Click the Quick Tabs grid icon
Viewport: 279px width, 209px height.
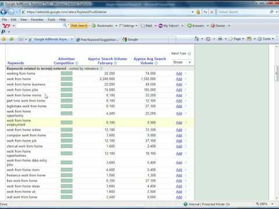[x=21, y=39]
